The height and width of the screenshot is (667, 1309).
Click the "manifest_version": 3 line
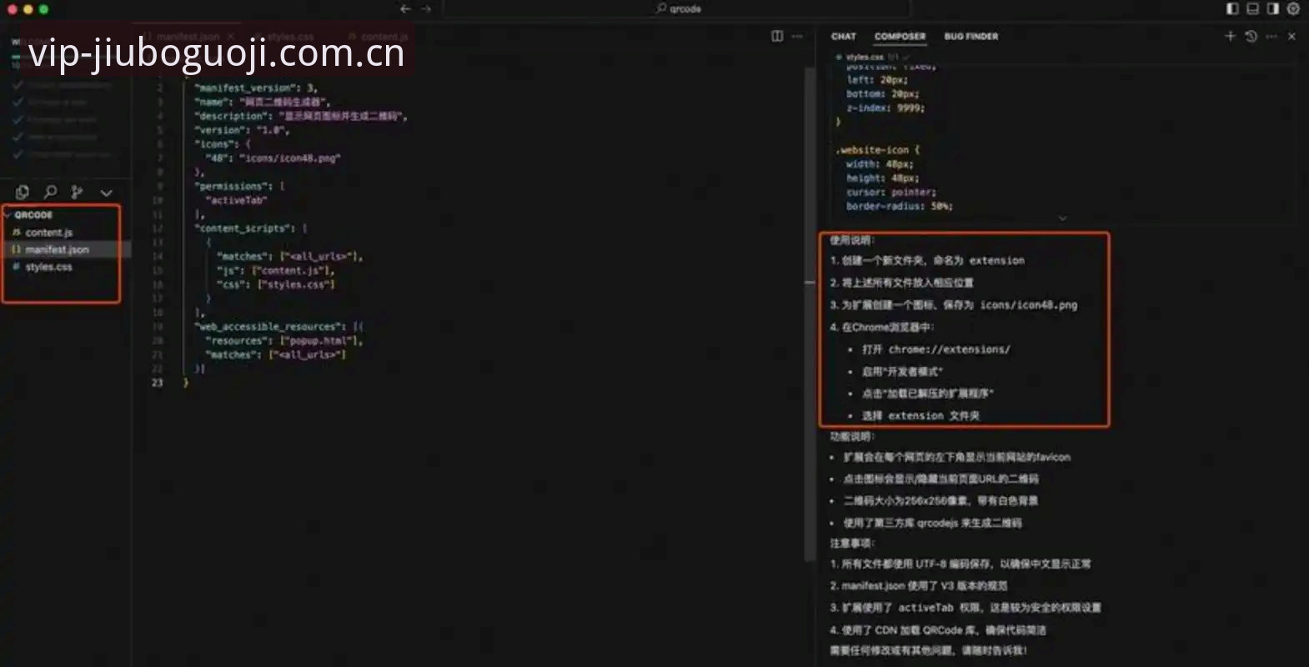coord(256,88)
